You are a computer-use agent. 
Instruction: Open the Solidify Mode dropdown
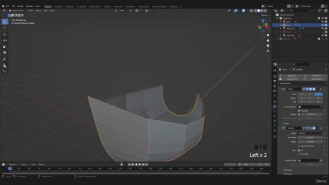click(310, 134)
